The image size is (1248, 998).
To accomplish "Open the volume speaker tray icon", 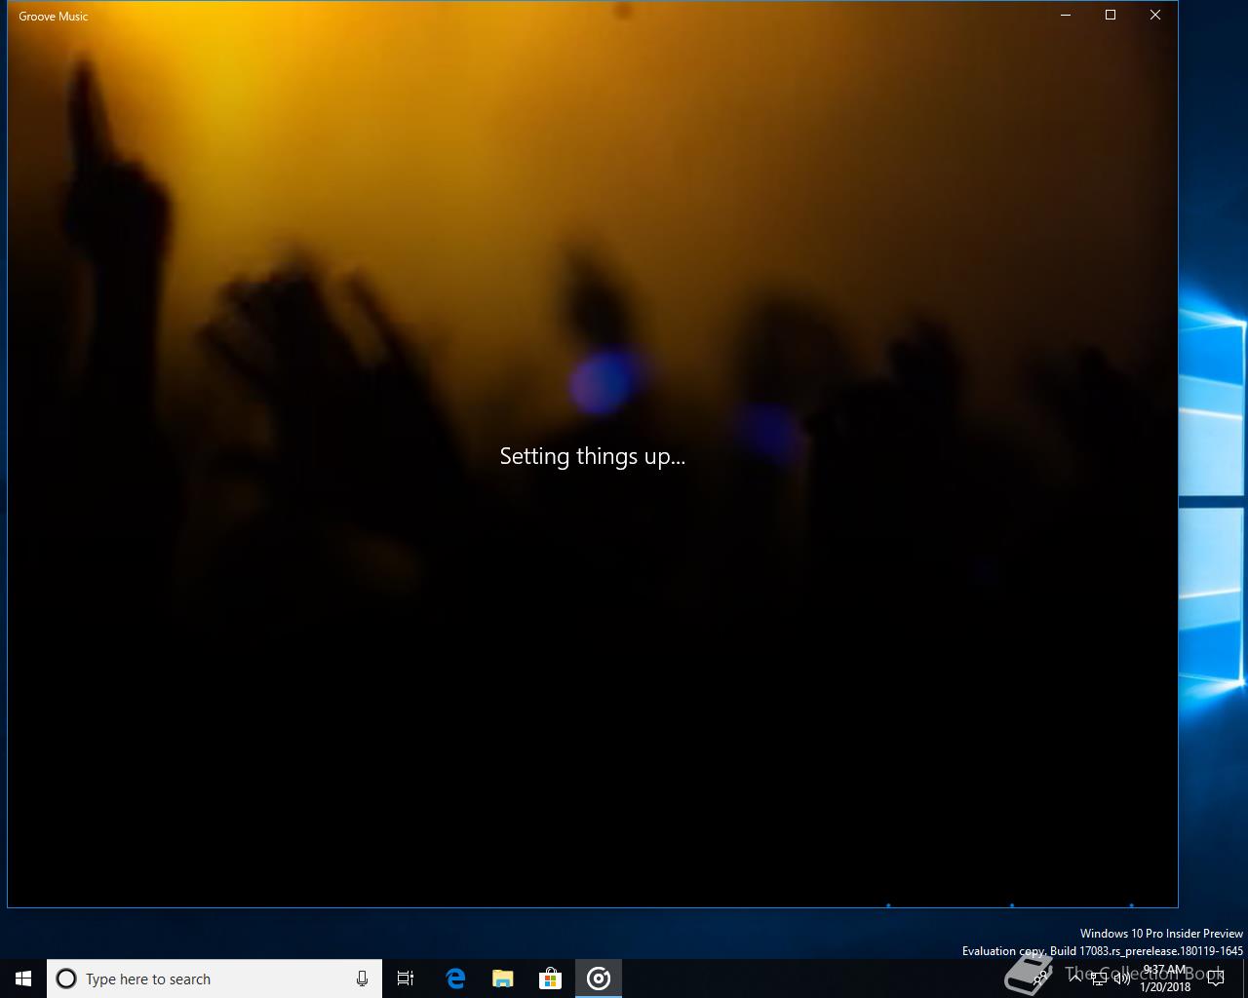I will pyautogui.click(x=1122, y=978).
